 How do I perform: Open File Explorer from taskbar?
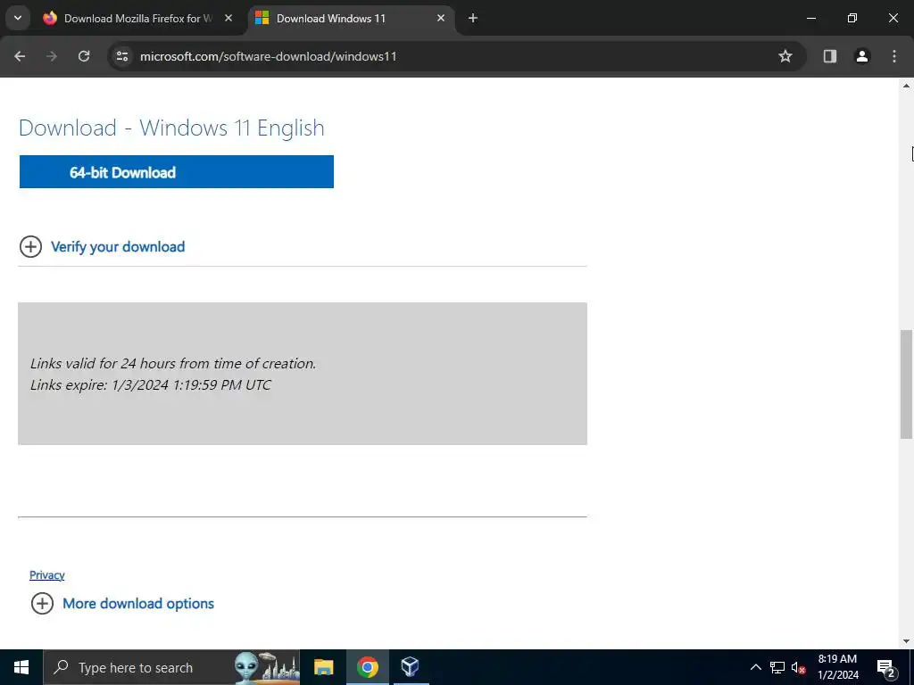(x=323, y=667)
